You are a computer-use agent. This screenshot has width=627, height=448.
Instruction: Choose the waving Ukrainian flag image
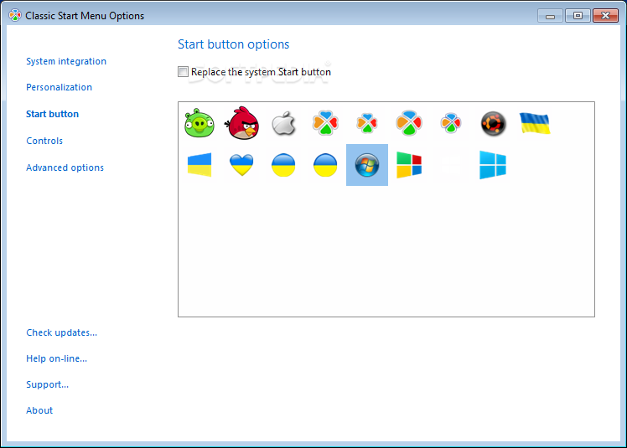click(x=535, y=123)
